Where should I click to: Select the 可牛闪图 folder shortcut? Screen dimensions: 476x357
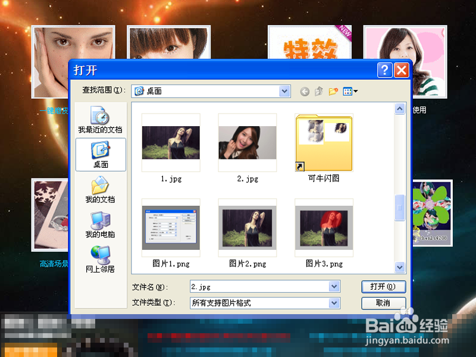tap(324, 143)
